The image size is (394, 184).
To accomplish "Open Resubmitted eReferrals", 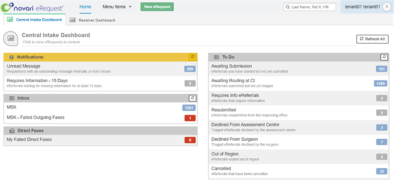I will point(299,112).
